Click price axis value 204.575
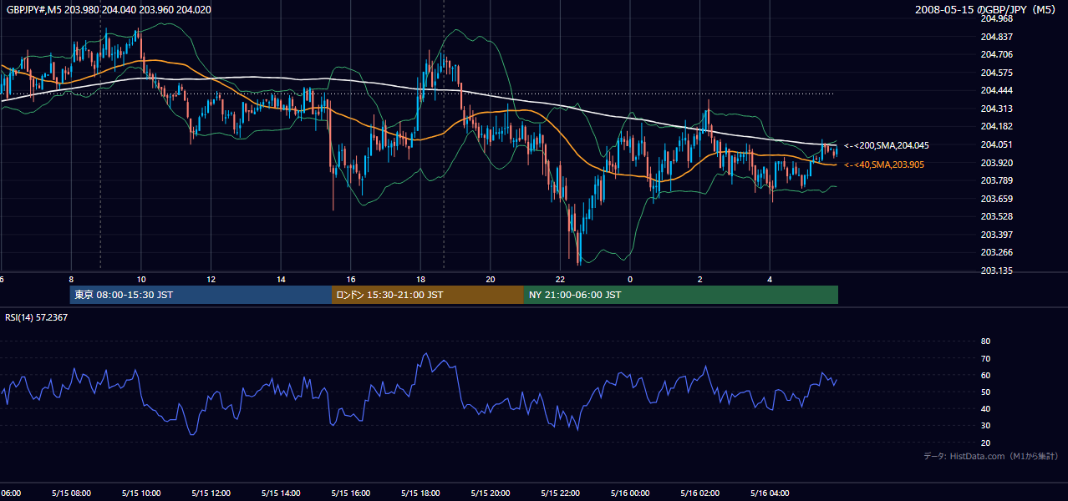 pyautogui.click(x=996, y=73)
